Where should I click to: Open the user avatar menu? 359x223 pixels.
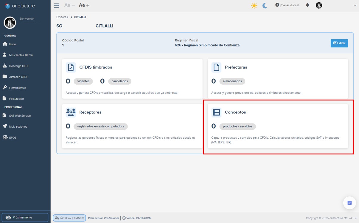(319, 5)
